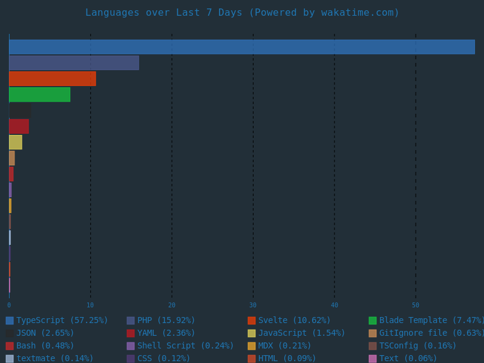Click the long blue TypeScript bar

coord(242,47)
